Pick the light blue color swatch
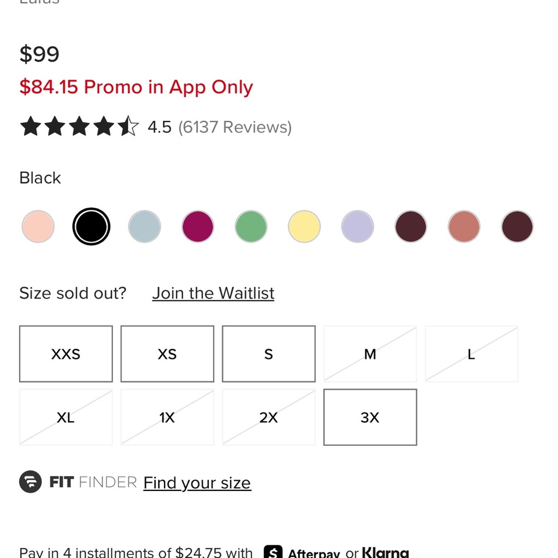The image size is (558, 558). [145, 227]
